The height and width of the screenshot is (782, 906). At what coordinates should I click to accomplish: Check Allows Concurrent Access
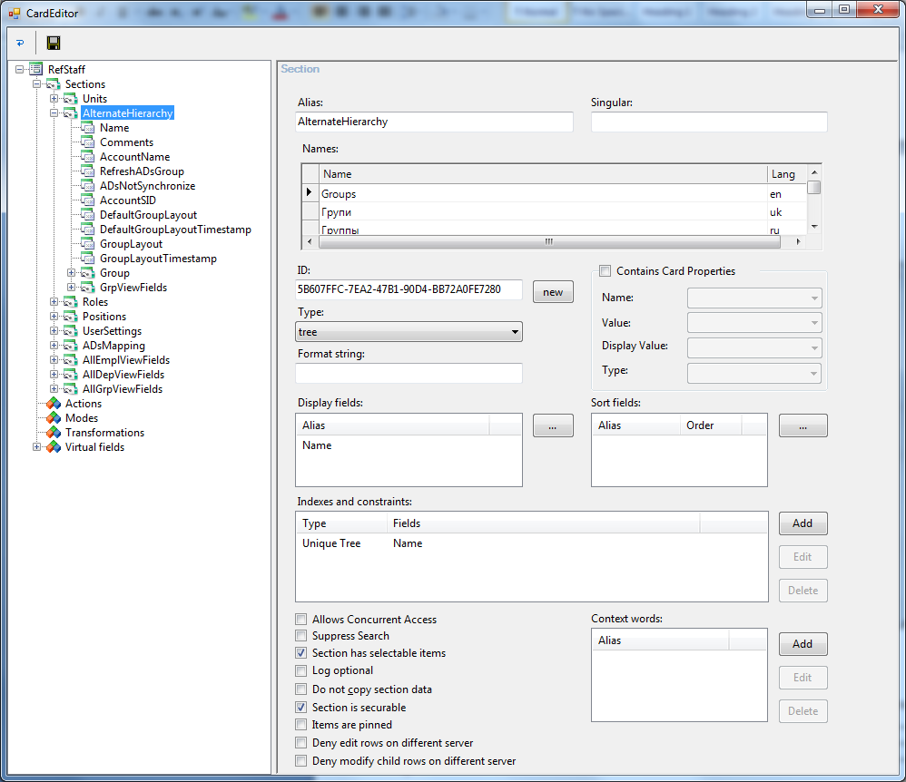(x=301, y=619)
